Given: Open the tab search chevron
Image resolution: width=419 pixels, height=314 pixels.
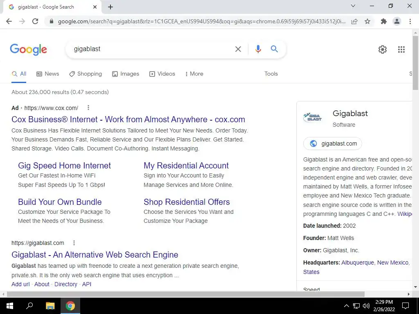Looking at the screenshot, I should (353, 6).
